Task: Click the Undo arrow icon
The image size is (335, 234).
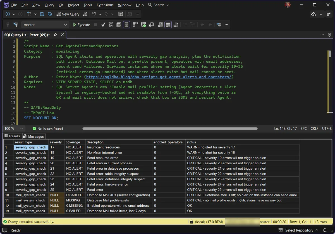Action: pyautogui.click(x=94, y=14)
